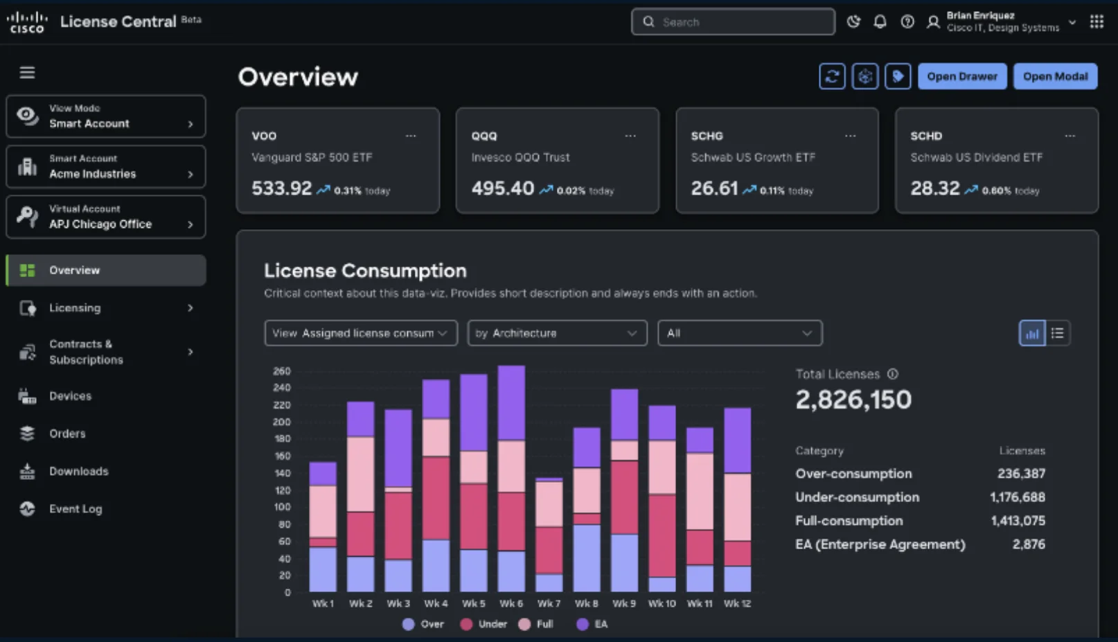Open Contracts & Subscriptions menu item
Screen dimensions: 1118x642
coord(106,352)
